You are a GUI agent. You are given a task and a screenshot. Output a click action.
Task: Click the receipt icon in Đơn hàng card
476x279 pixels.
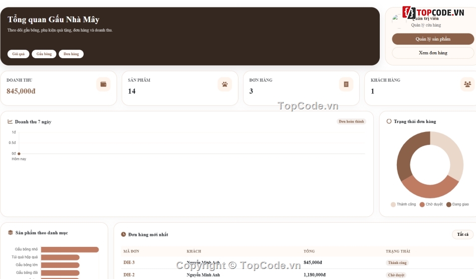(x=346, y=84)
